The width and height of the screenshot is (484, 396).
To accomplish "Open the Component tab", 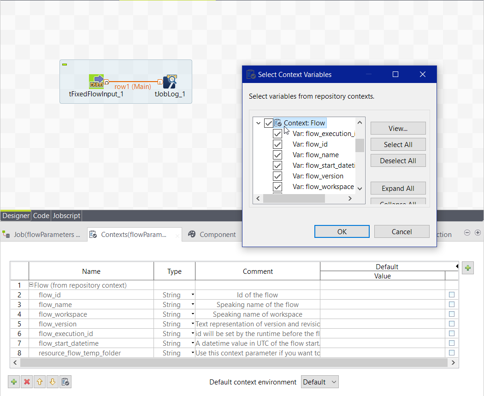I will (212, 235).
